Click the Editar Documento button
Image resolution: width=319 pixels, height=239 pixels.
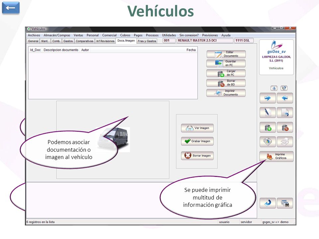[226, 54]
